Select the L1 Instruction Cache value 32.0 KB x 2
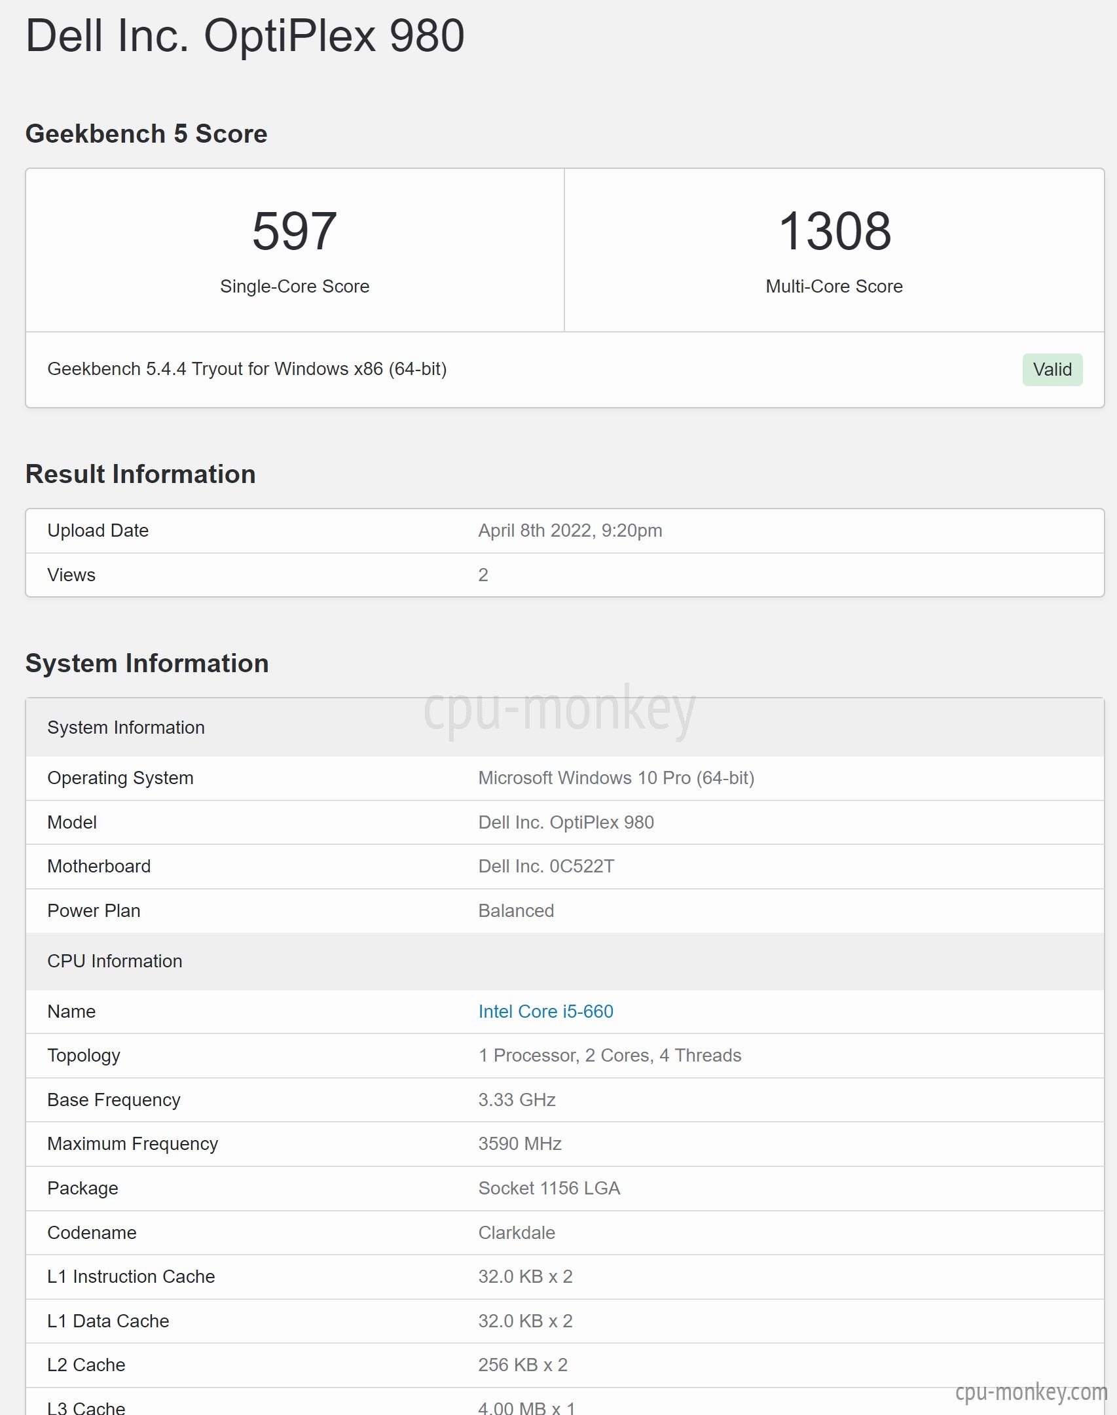This screenshot has height=1415, width=1117. click(525, 1276)
